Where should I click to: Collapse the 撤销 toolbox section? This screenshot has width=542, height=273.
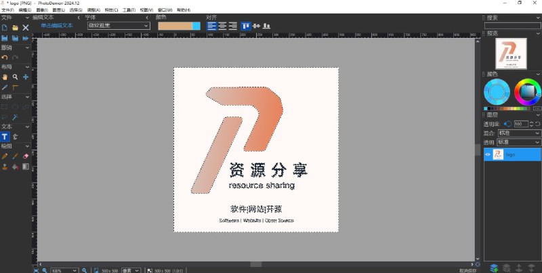coord(27,47)
